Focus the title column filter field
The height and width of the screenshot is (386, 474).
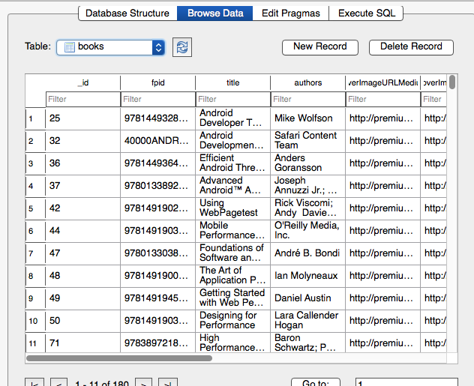click(x=232, y=100)
